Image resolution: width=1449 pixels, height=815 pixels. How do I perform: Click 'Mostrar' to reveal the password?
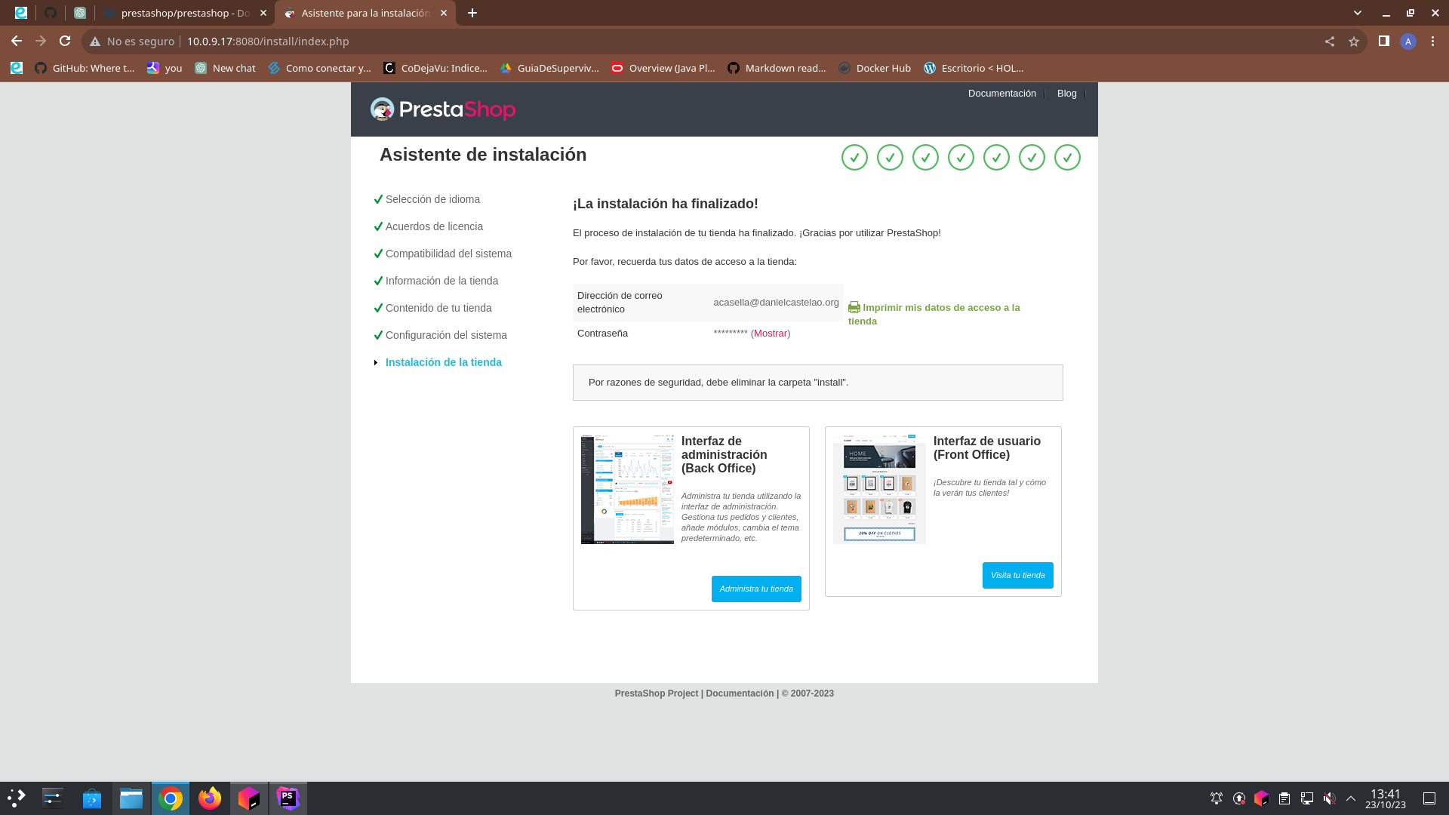[x=771, y=334]
